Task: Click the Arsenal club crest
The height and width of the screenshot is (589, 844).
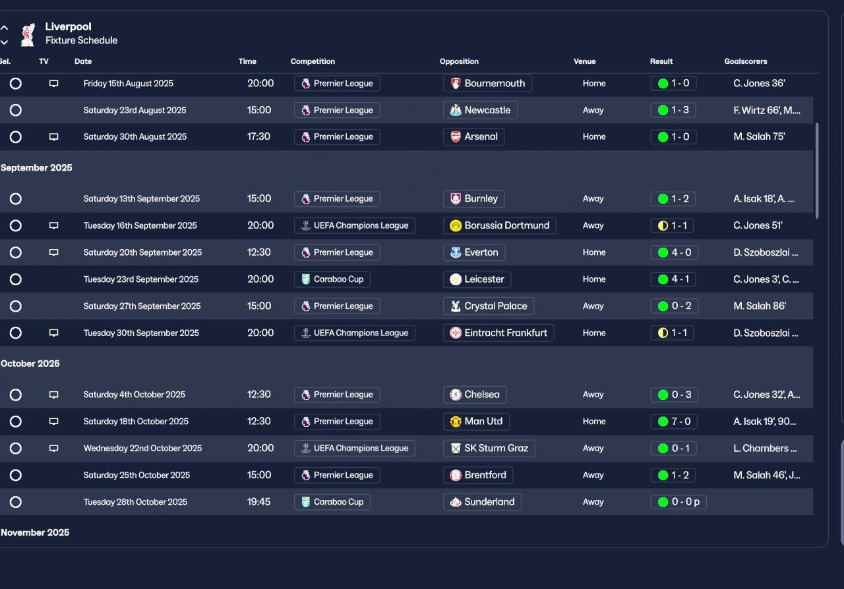Action: point(455,137)
